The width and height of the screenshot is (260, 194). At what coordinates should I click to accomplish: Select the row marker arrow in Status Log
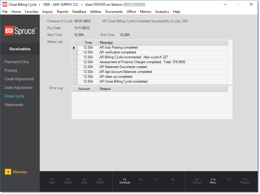pyautogui.click(x=74, y=48)
